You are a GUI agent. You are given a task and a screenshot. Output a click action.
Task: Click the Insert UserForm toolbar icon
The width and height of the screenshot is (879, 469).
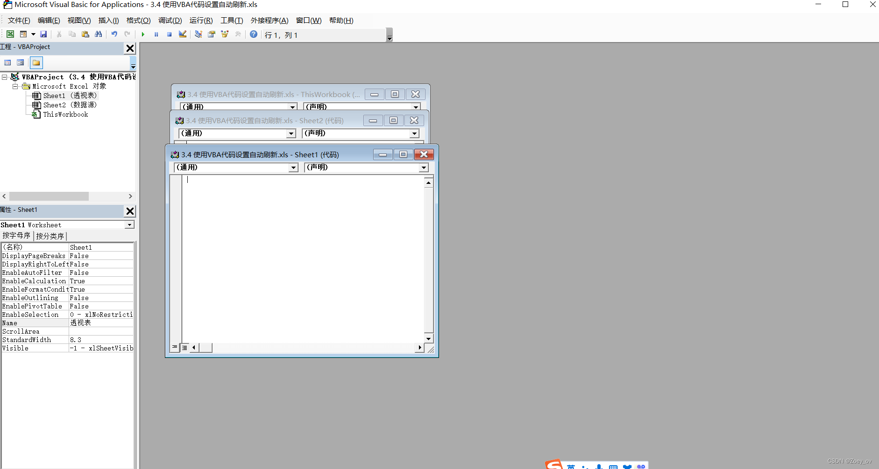pos(23,34)
